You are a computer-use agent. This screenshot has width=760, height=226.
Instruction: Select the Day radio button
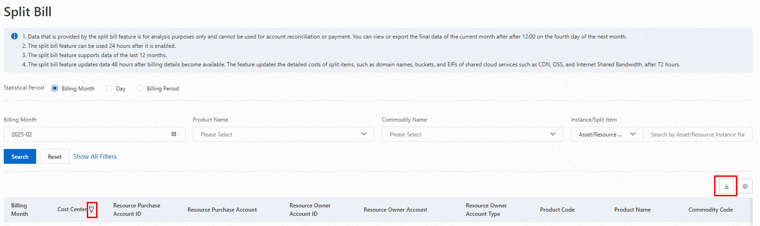[109, 88]
